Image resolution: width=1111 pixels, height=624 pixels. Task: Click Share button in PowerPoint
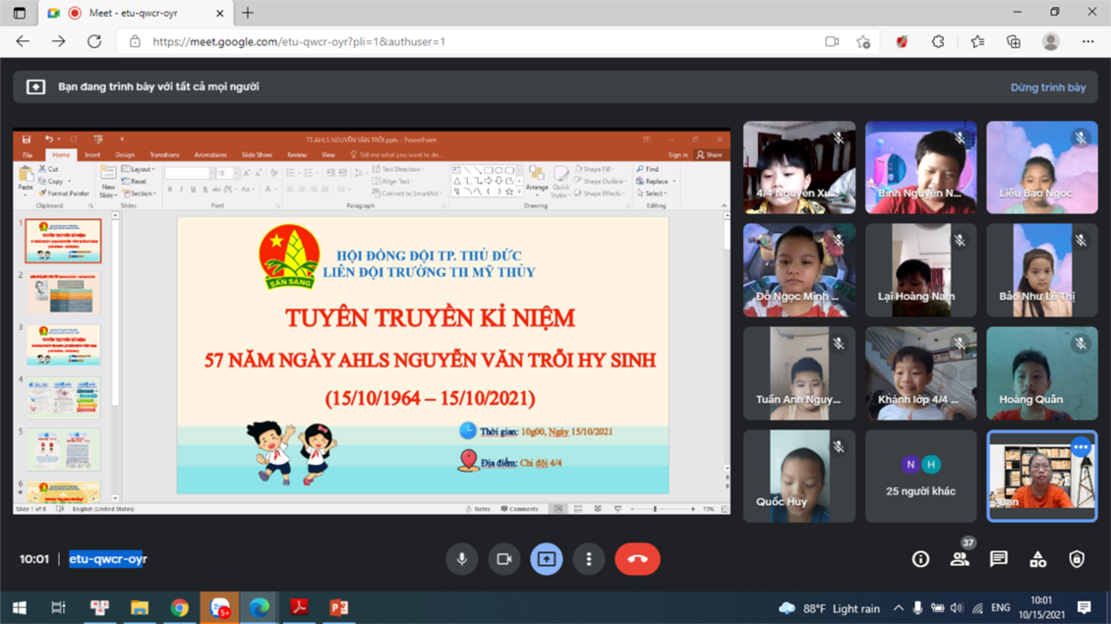(x=709, y=154)
